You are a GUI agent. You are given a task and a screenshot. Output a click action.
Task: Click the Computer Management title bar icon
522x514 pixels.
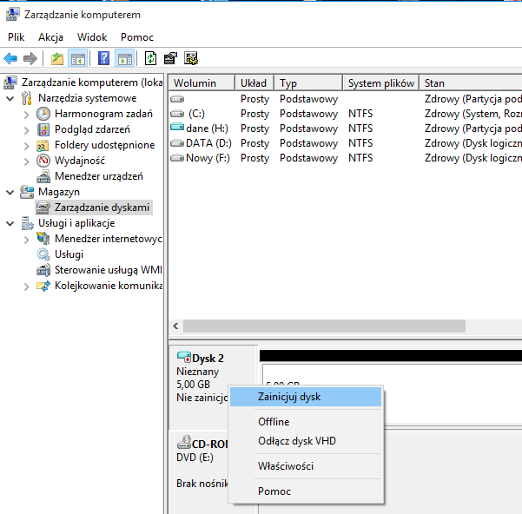pos(12,15)
